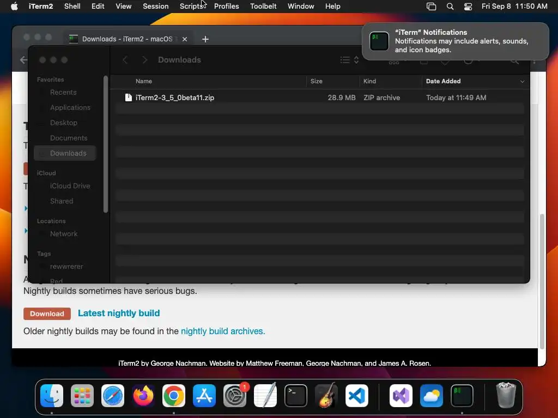Go back in Finder Downloads window
558x418 pixels.
tap(125, 60)
